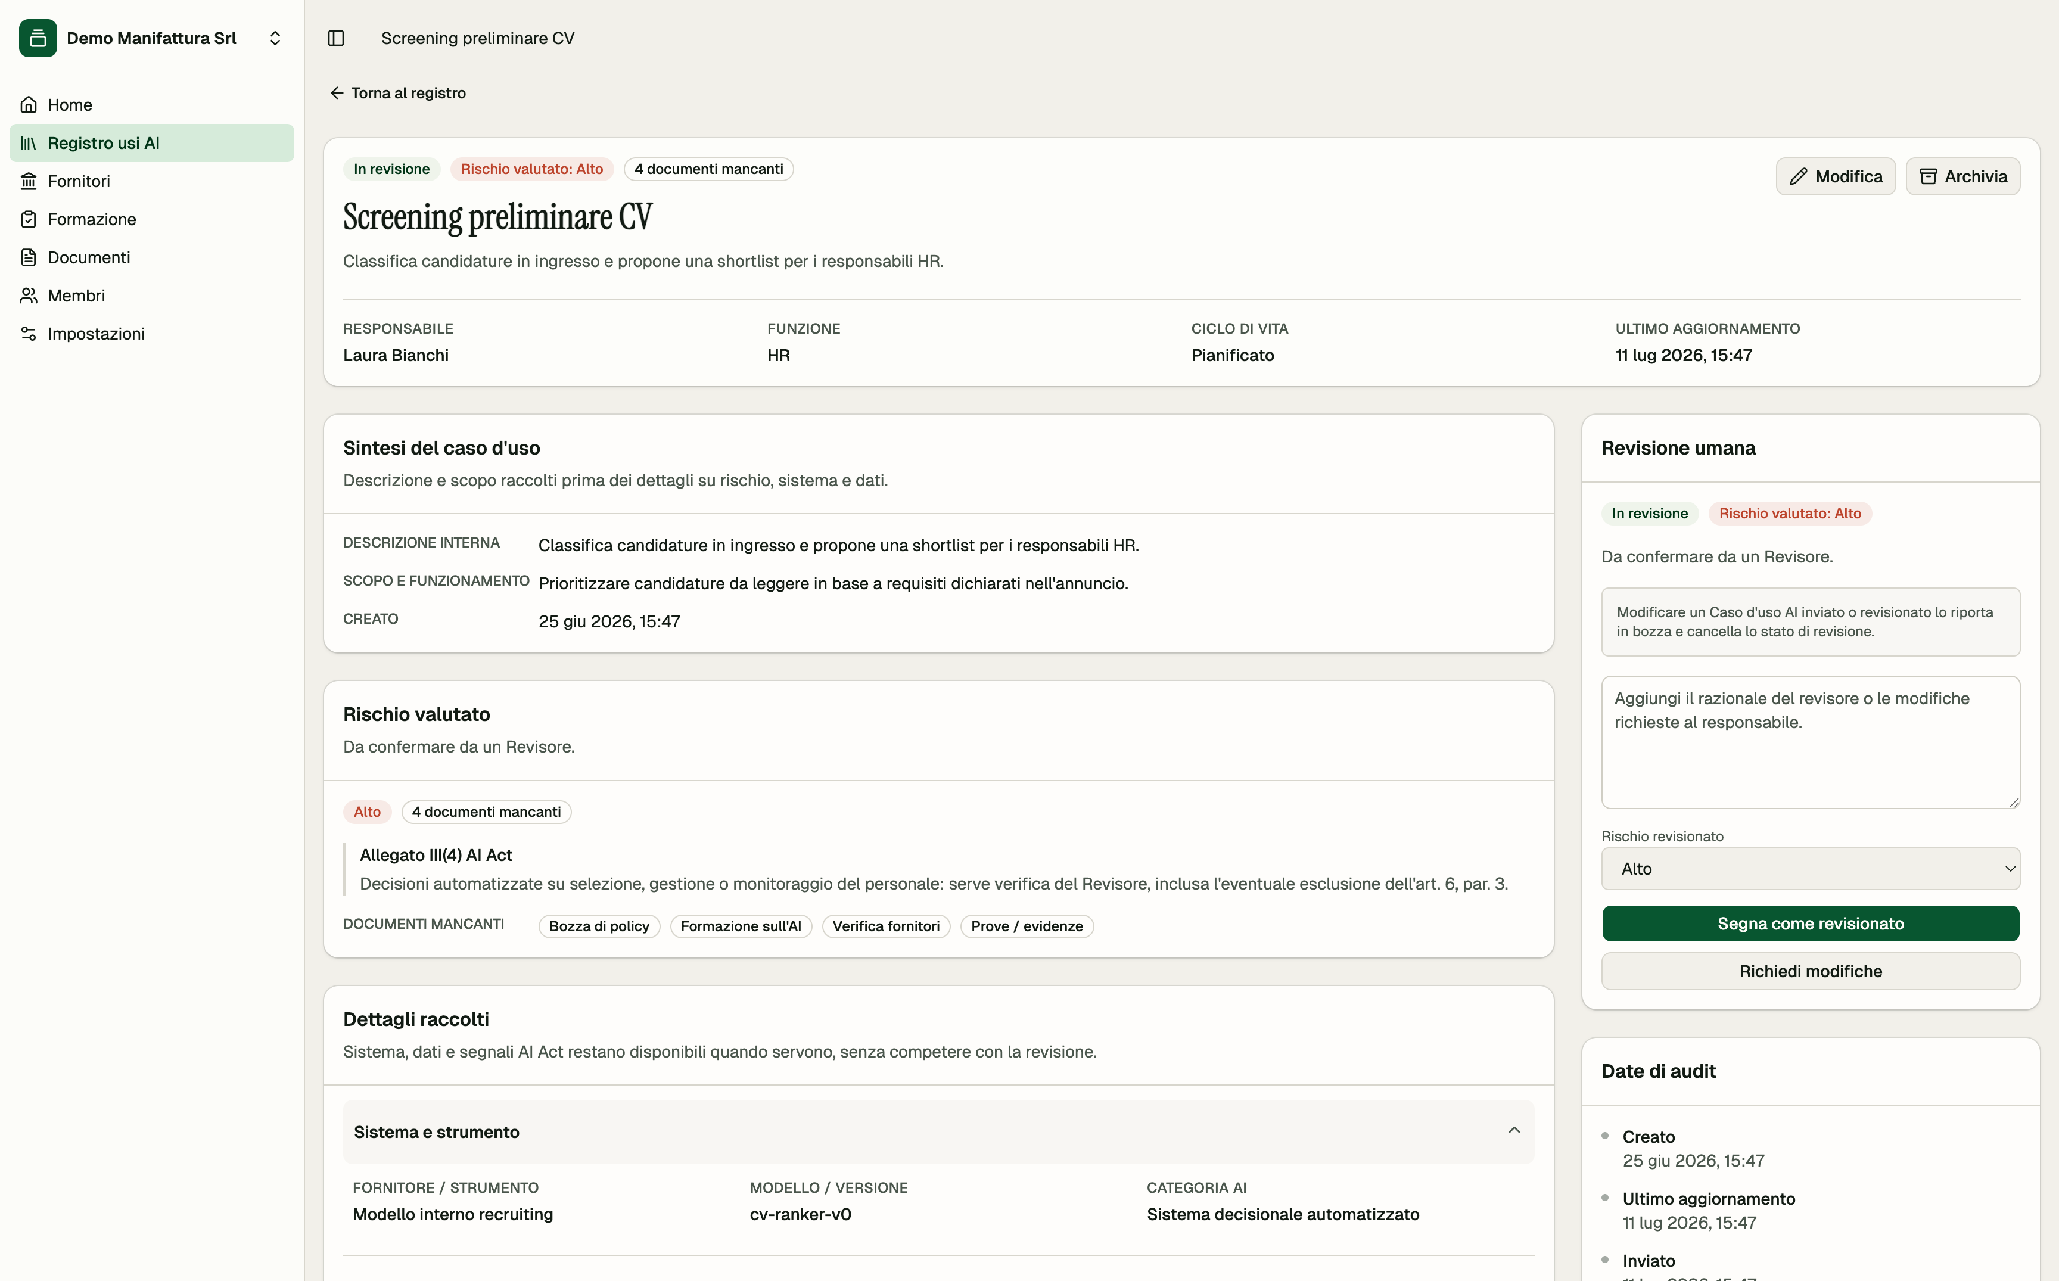The width and height of the screenshot is (2059, 1281).
Task: Click the In revisione badge in Revisione umana
Action: [1649, 514]
